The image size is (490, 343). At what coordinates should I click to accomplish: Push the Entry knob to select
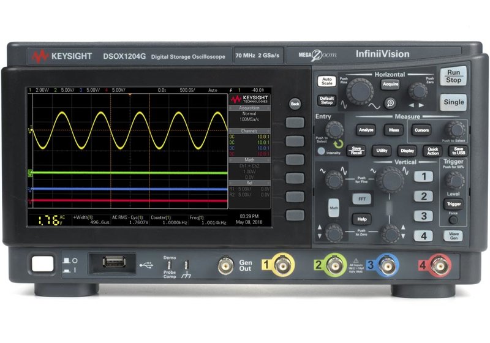click(x=334, y=130)
